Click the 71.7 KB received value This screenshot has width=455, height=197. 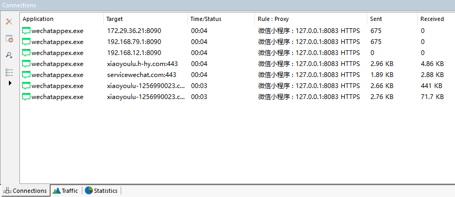(432, 97)
